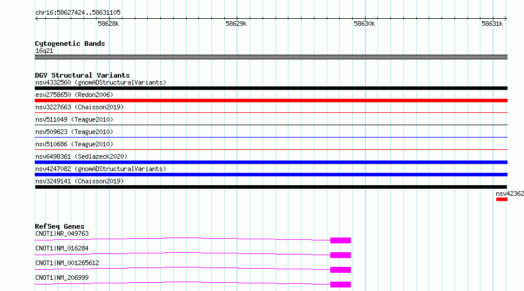Open the Cytogenetic Bands track title
The width and height of the screenshot is (524, 291).
(70, 44)
